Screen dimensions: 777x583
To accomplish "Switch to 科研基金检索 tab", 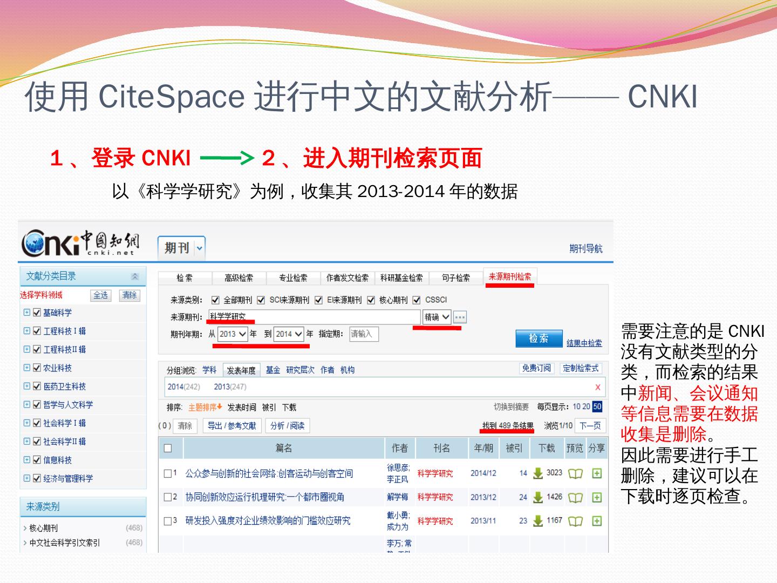I will [x=401, y=278].
